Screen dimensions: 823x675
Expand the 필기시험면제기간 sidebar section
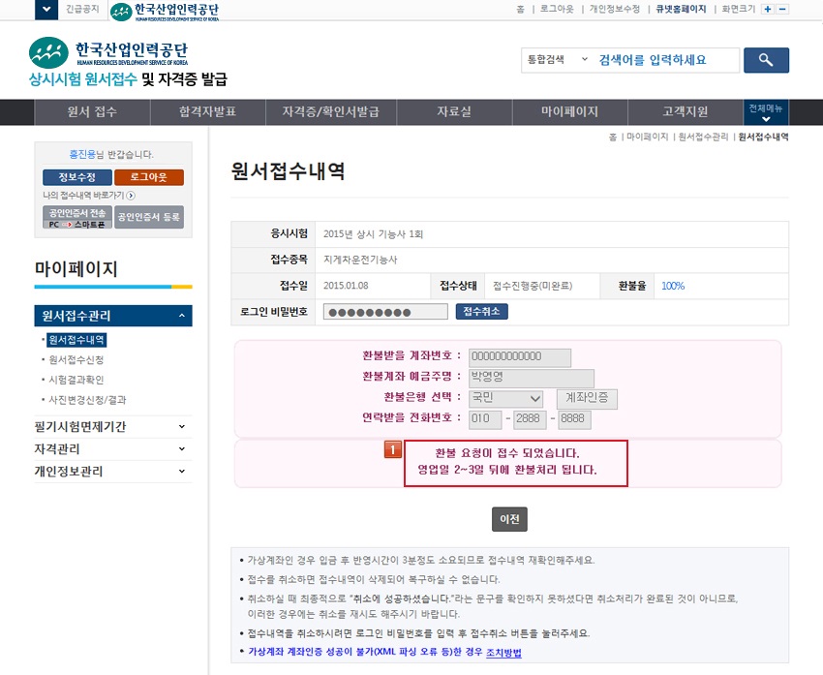click(182, 426)
